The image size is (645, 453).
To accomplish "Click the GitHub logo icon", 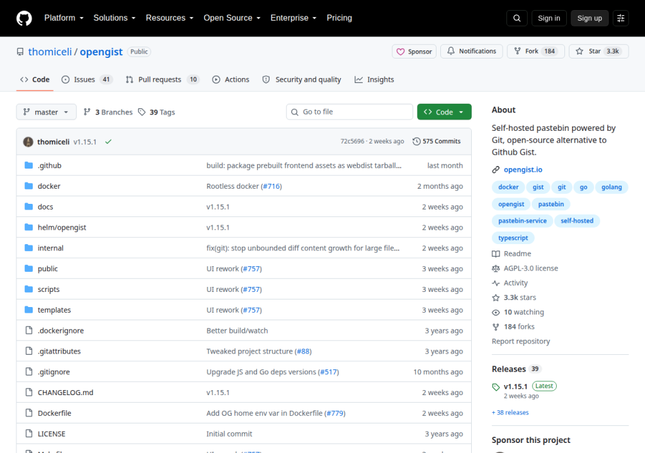I will tap(24, 18).
